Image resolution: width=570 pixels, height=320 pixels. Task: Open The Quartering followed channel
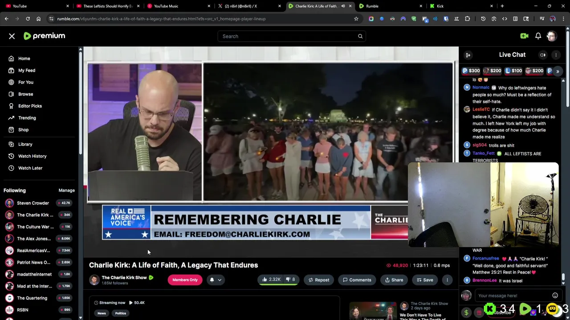click(x=39, y=298)
